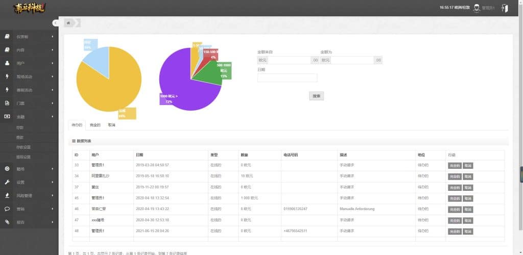The height and width of the screenshot is (255, 523).
Task: Focus the 日期 date input field
Action: click(x=287, y=78)
